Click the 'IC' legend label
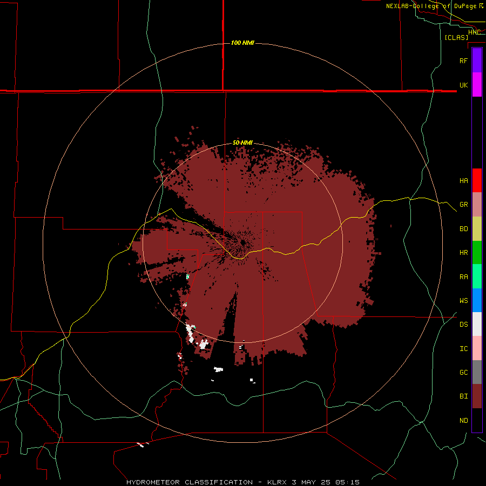 coord(464,349)
